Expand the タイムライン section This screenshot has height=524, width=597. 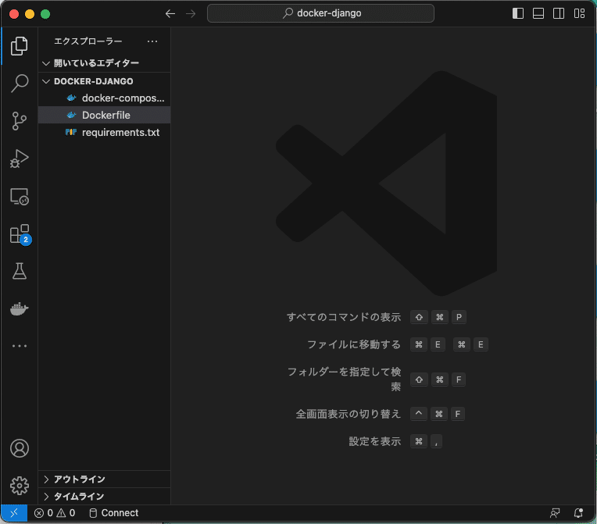[105, 496]
